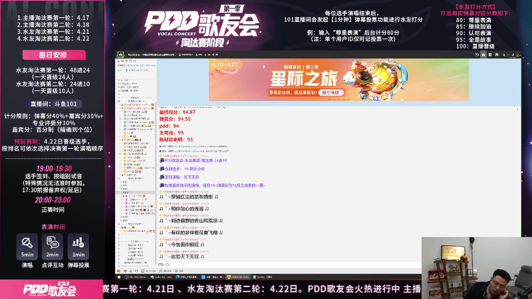Click the Edge browser item in inner taskbar

tap(188, 277)
